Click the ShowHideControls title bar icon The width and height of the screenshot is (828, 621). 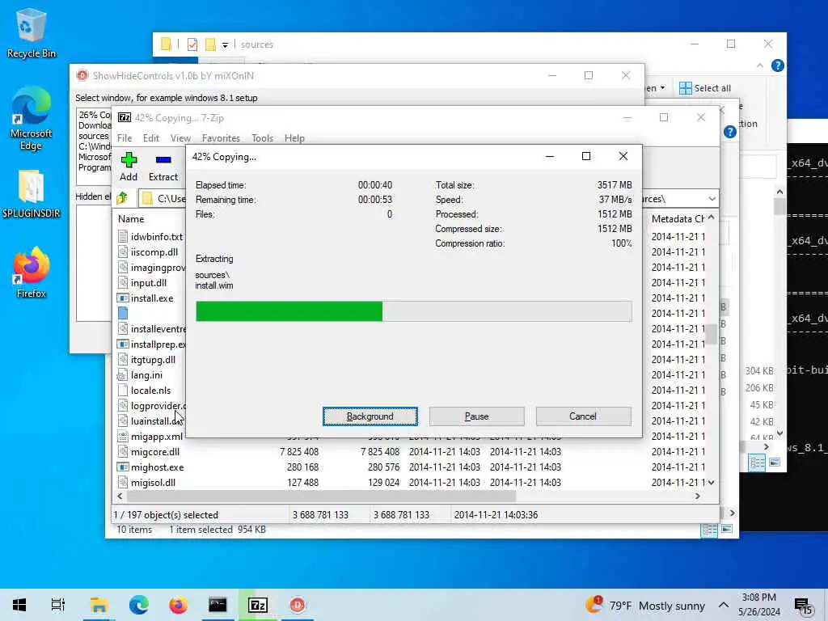tap(82, 75)
